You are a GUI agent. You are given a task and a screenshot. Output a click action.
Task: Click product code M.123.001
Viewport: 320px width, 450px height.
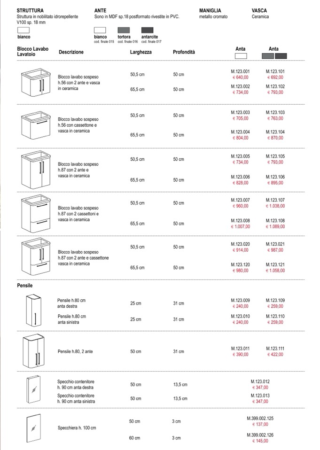tap(241, 72)
